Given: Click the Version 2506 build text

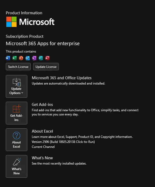Looking at the screenshot, I should [x=63, y=142].
